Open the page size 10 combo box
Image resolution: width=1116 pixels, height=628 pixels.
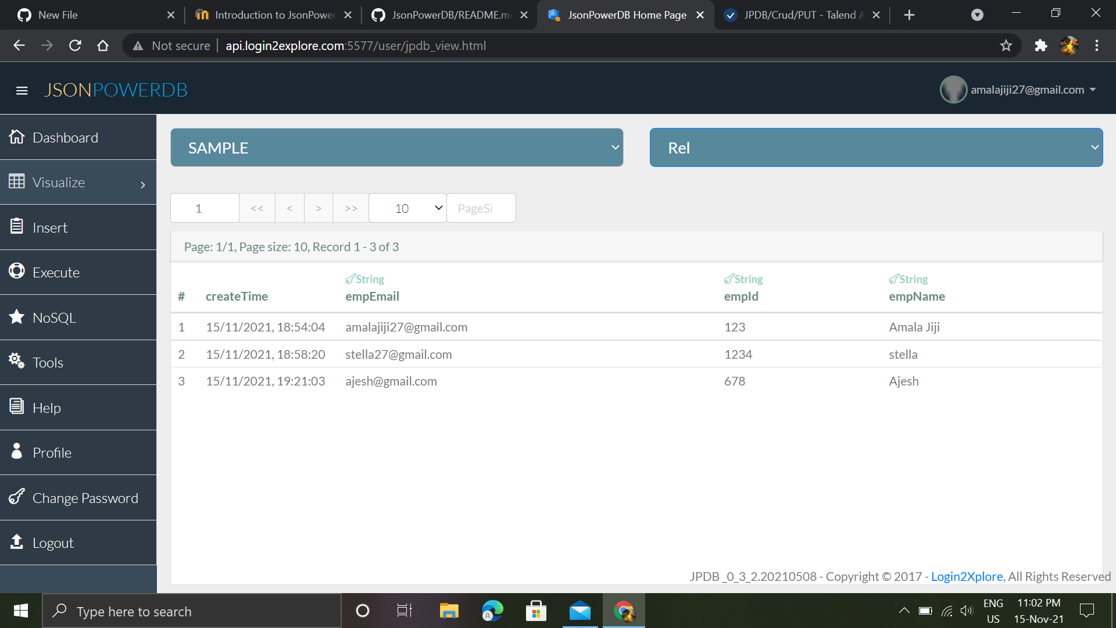(x=407, y=208)
